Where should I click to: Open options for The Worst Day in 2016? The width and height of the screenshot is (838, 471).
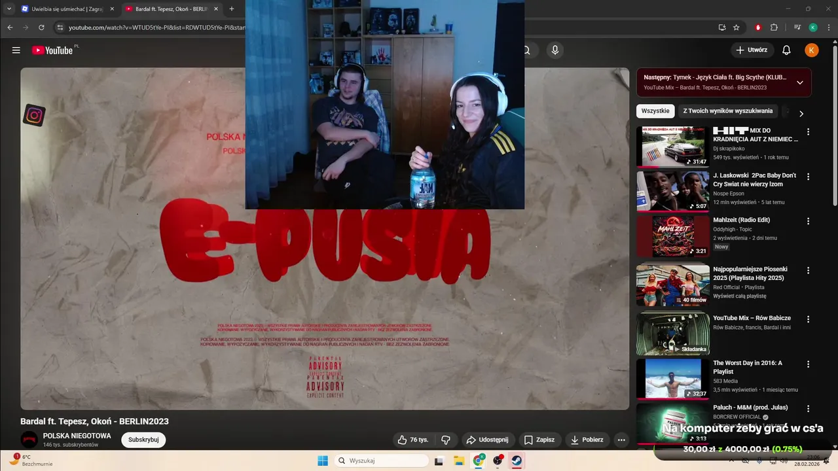click(x=808, y=364)
